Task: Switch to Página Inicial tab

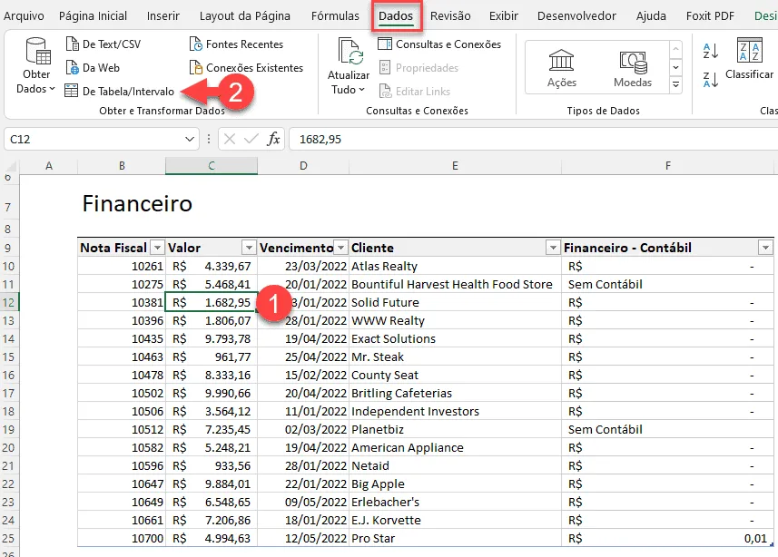Action: (93, 15)
